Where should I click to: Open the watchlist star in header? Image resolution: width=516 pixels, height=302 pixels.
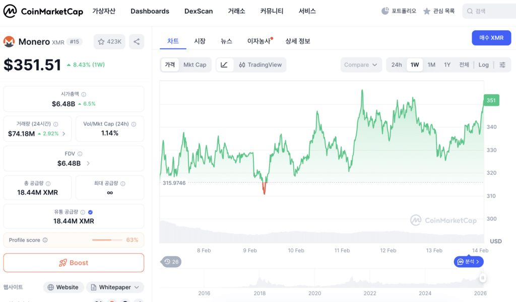427,12
